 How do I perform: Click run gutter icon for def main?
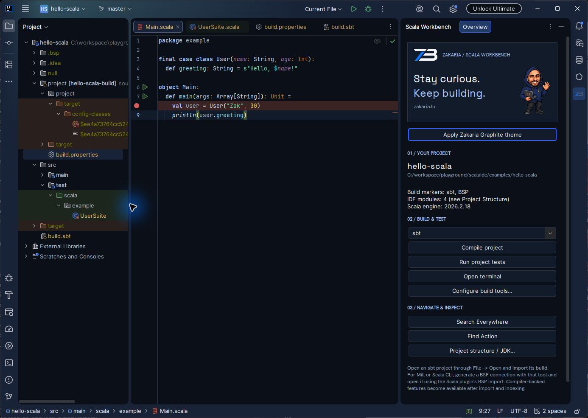[145, 96]
